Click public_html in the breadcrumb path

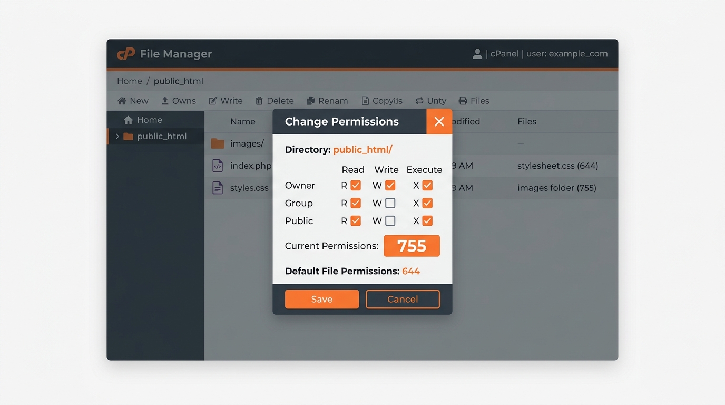coord(179,81)
